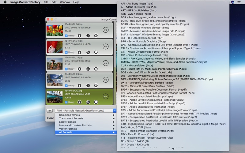Remove 16444524_25.jpg with its X icon
This screenshot has height=153, width=245.
96,69
